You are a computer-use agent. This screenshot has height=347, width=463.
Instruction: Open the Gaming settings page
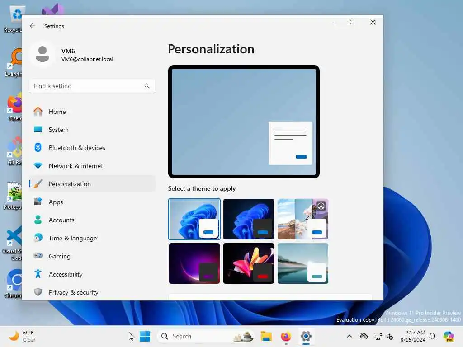[x=92, y=256]
